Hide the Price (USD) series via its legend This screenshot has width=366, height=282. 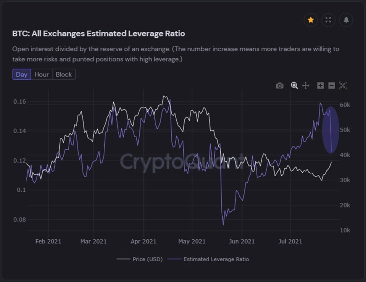coord(148,259)
